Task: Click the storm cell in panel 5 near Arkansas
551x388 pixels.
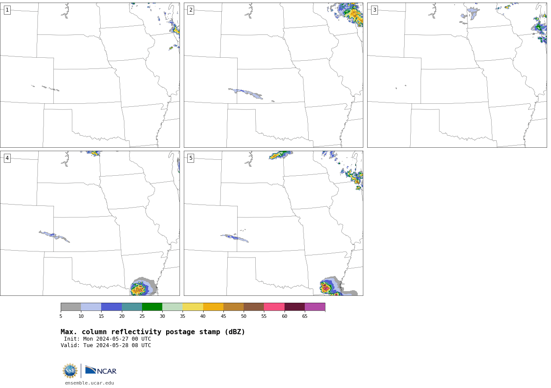Action: click(331, 286)
